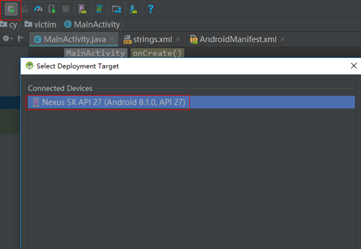Select the MainActivity breadcrumb class
The width and height of the screenshot is (361, 249).
point(92,24)
